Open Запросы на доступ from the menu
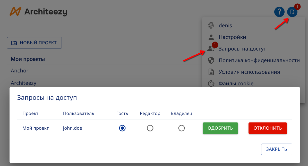This screenshot has height=166, width=308. (x=243, y=49)
